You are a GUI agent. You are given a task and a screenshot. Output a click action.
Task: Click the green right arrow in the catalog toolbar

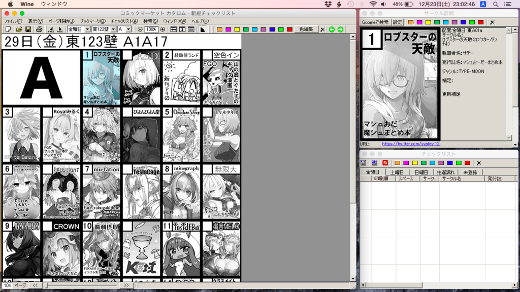(340, 29)
